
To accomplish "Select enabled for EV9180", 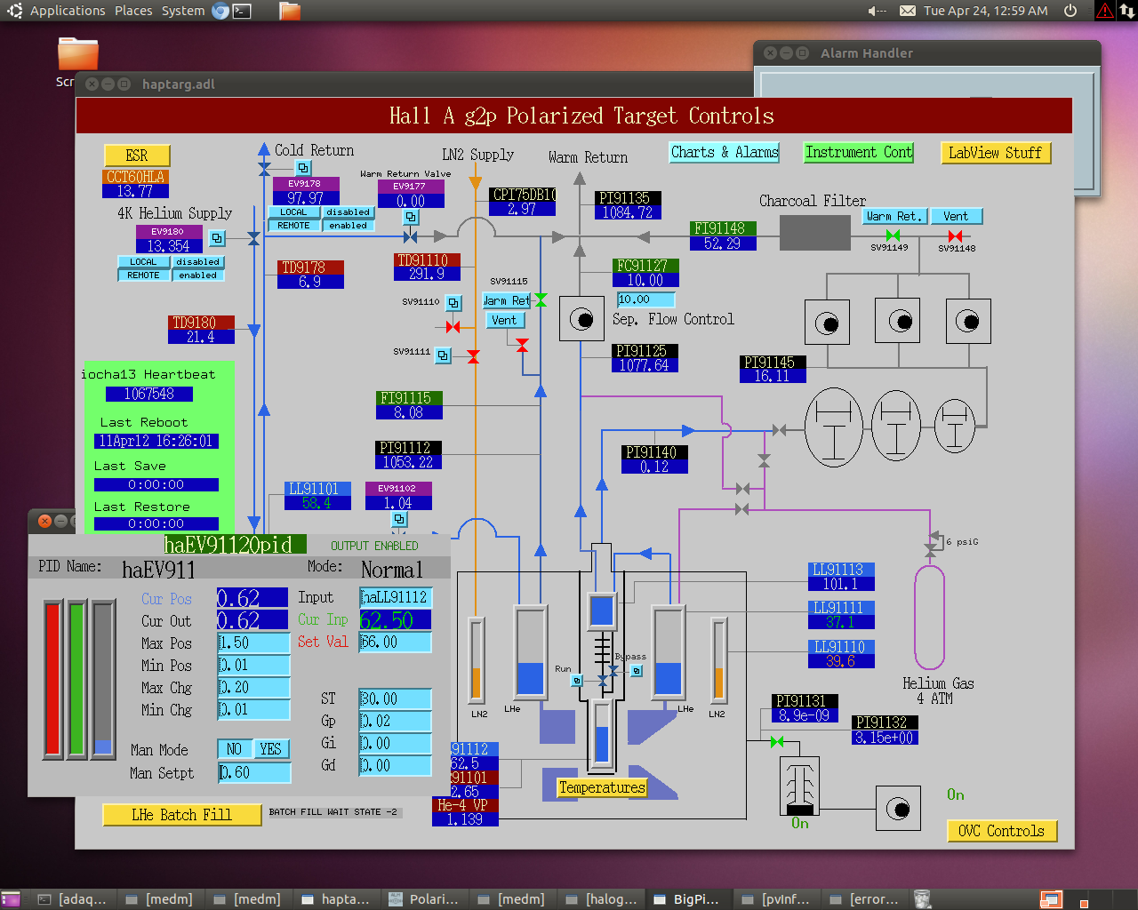I will [x=197, y=275].
